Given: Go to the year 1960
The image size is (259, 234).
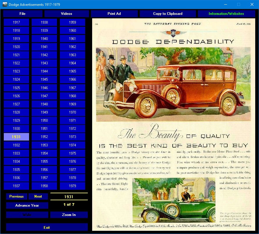Looking at the screenshot, I should tap(72, 31).
